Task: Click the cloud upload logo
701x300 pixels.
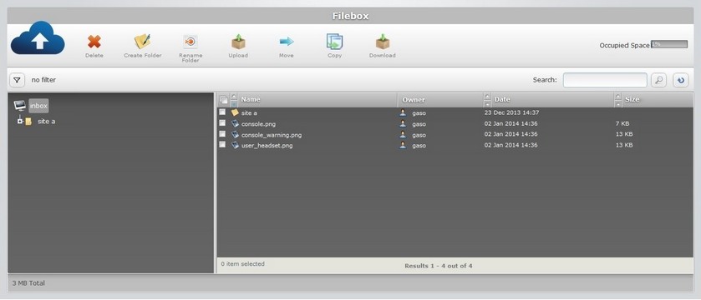Action: pos(38,38)
